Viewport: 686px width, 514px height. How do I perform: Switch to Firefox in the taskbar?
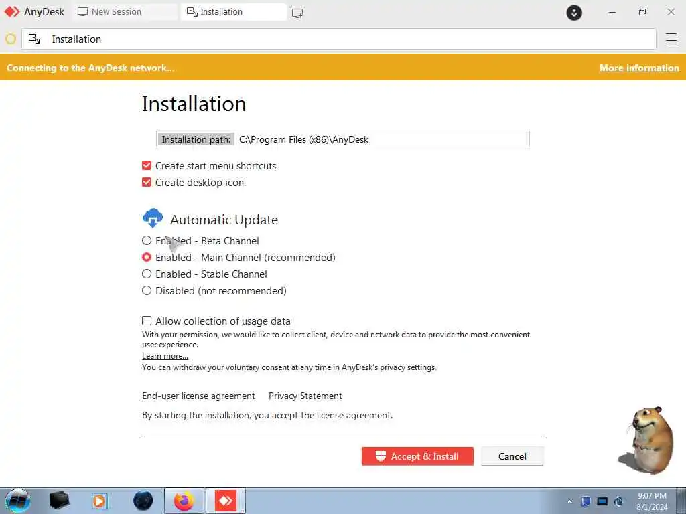184,501
